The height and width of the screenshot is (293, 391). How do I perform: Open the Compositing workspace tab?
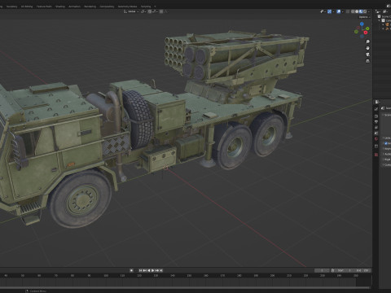coord(107,7)
